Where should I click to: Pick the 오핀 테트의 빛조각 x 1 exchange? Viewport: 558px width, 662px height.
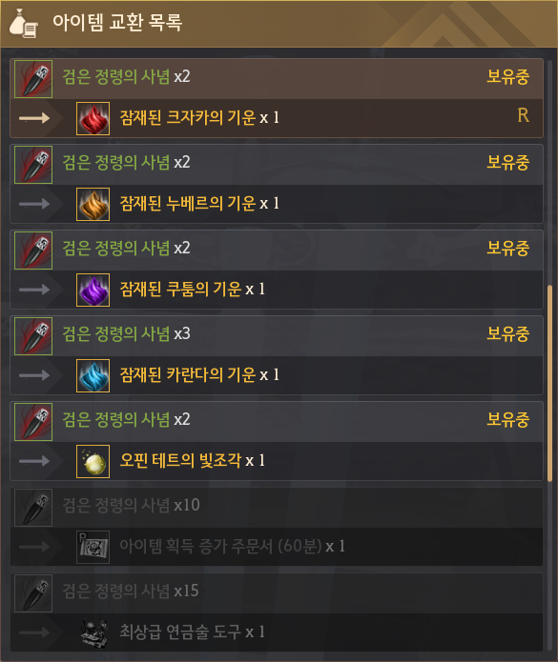click(x=277, y=441)
